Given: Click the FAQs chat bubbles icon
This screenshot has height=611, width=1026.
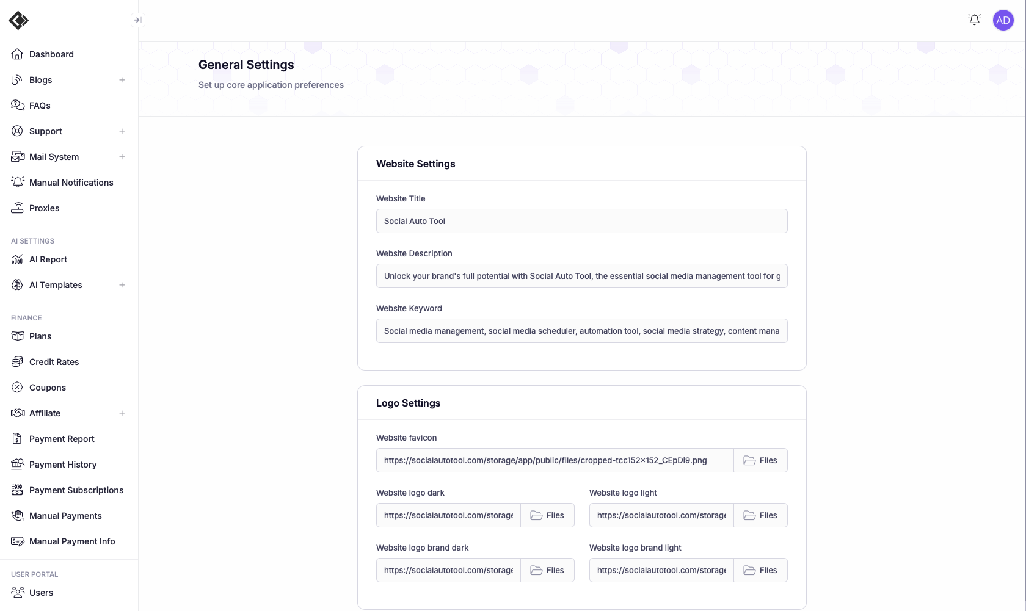Looking at the screenshot, I should coord(18,106).
